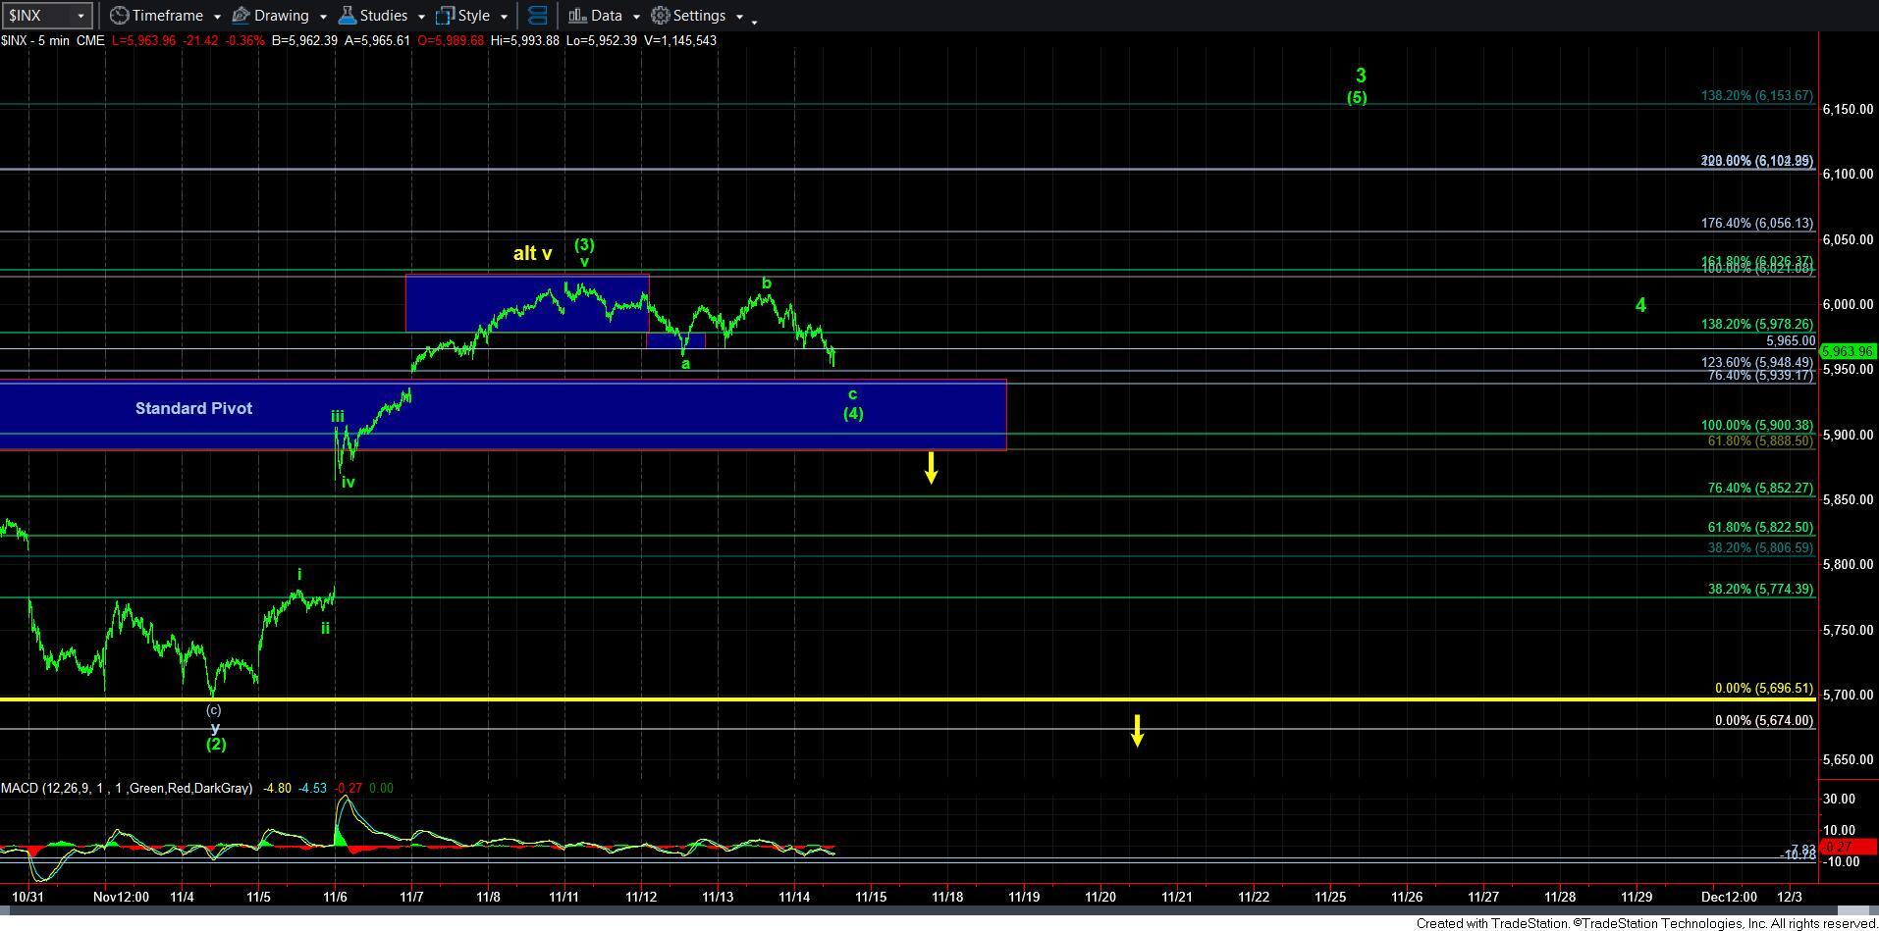Screen dimensions: 1879x931
Task: Open the $INX symbol dropdown
Action: click(x=81, y=16)
